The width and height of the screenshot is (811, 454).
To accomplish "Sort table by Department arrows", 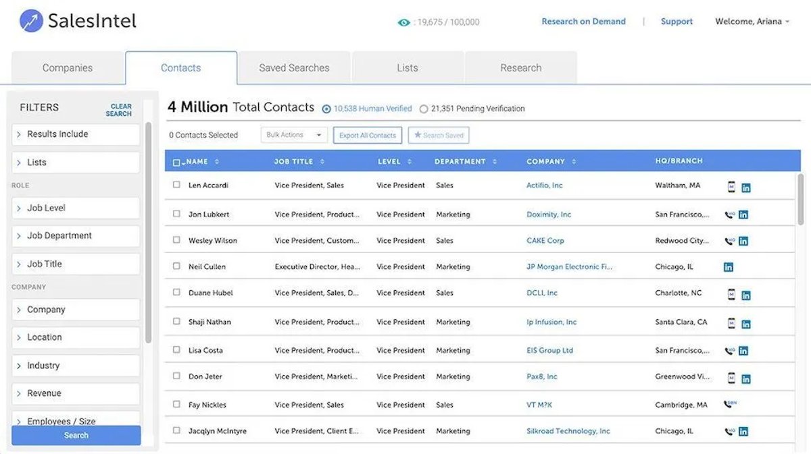I will [x=495, y=162].
